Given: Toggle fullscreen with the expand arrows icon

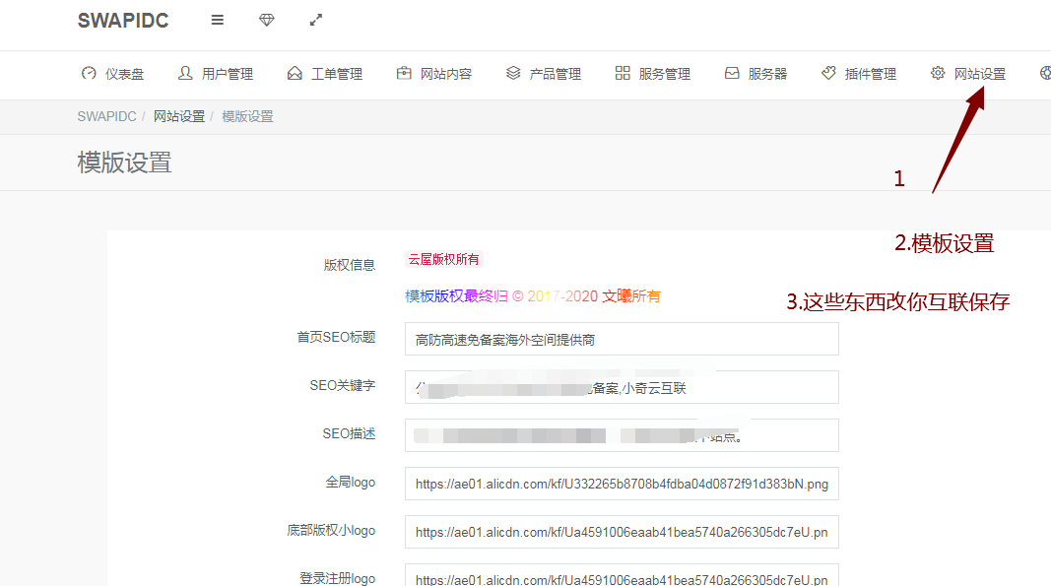Looking at the screenshot, I should (x=316, y=20).
